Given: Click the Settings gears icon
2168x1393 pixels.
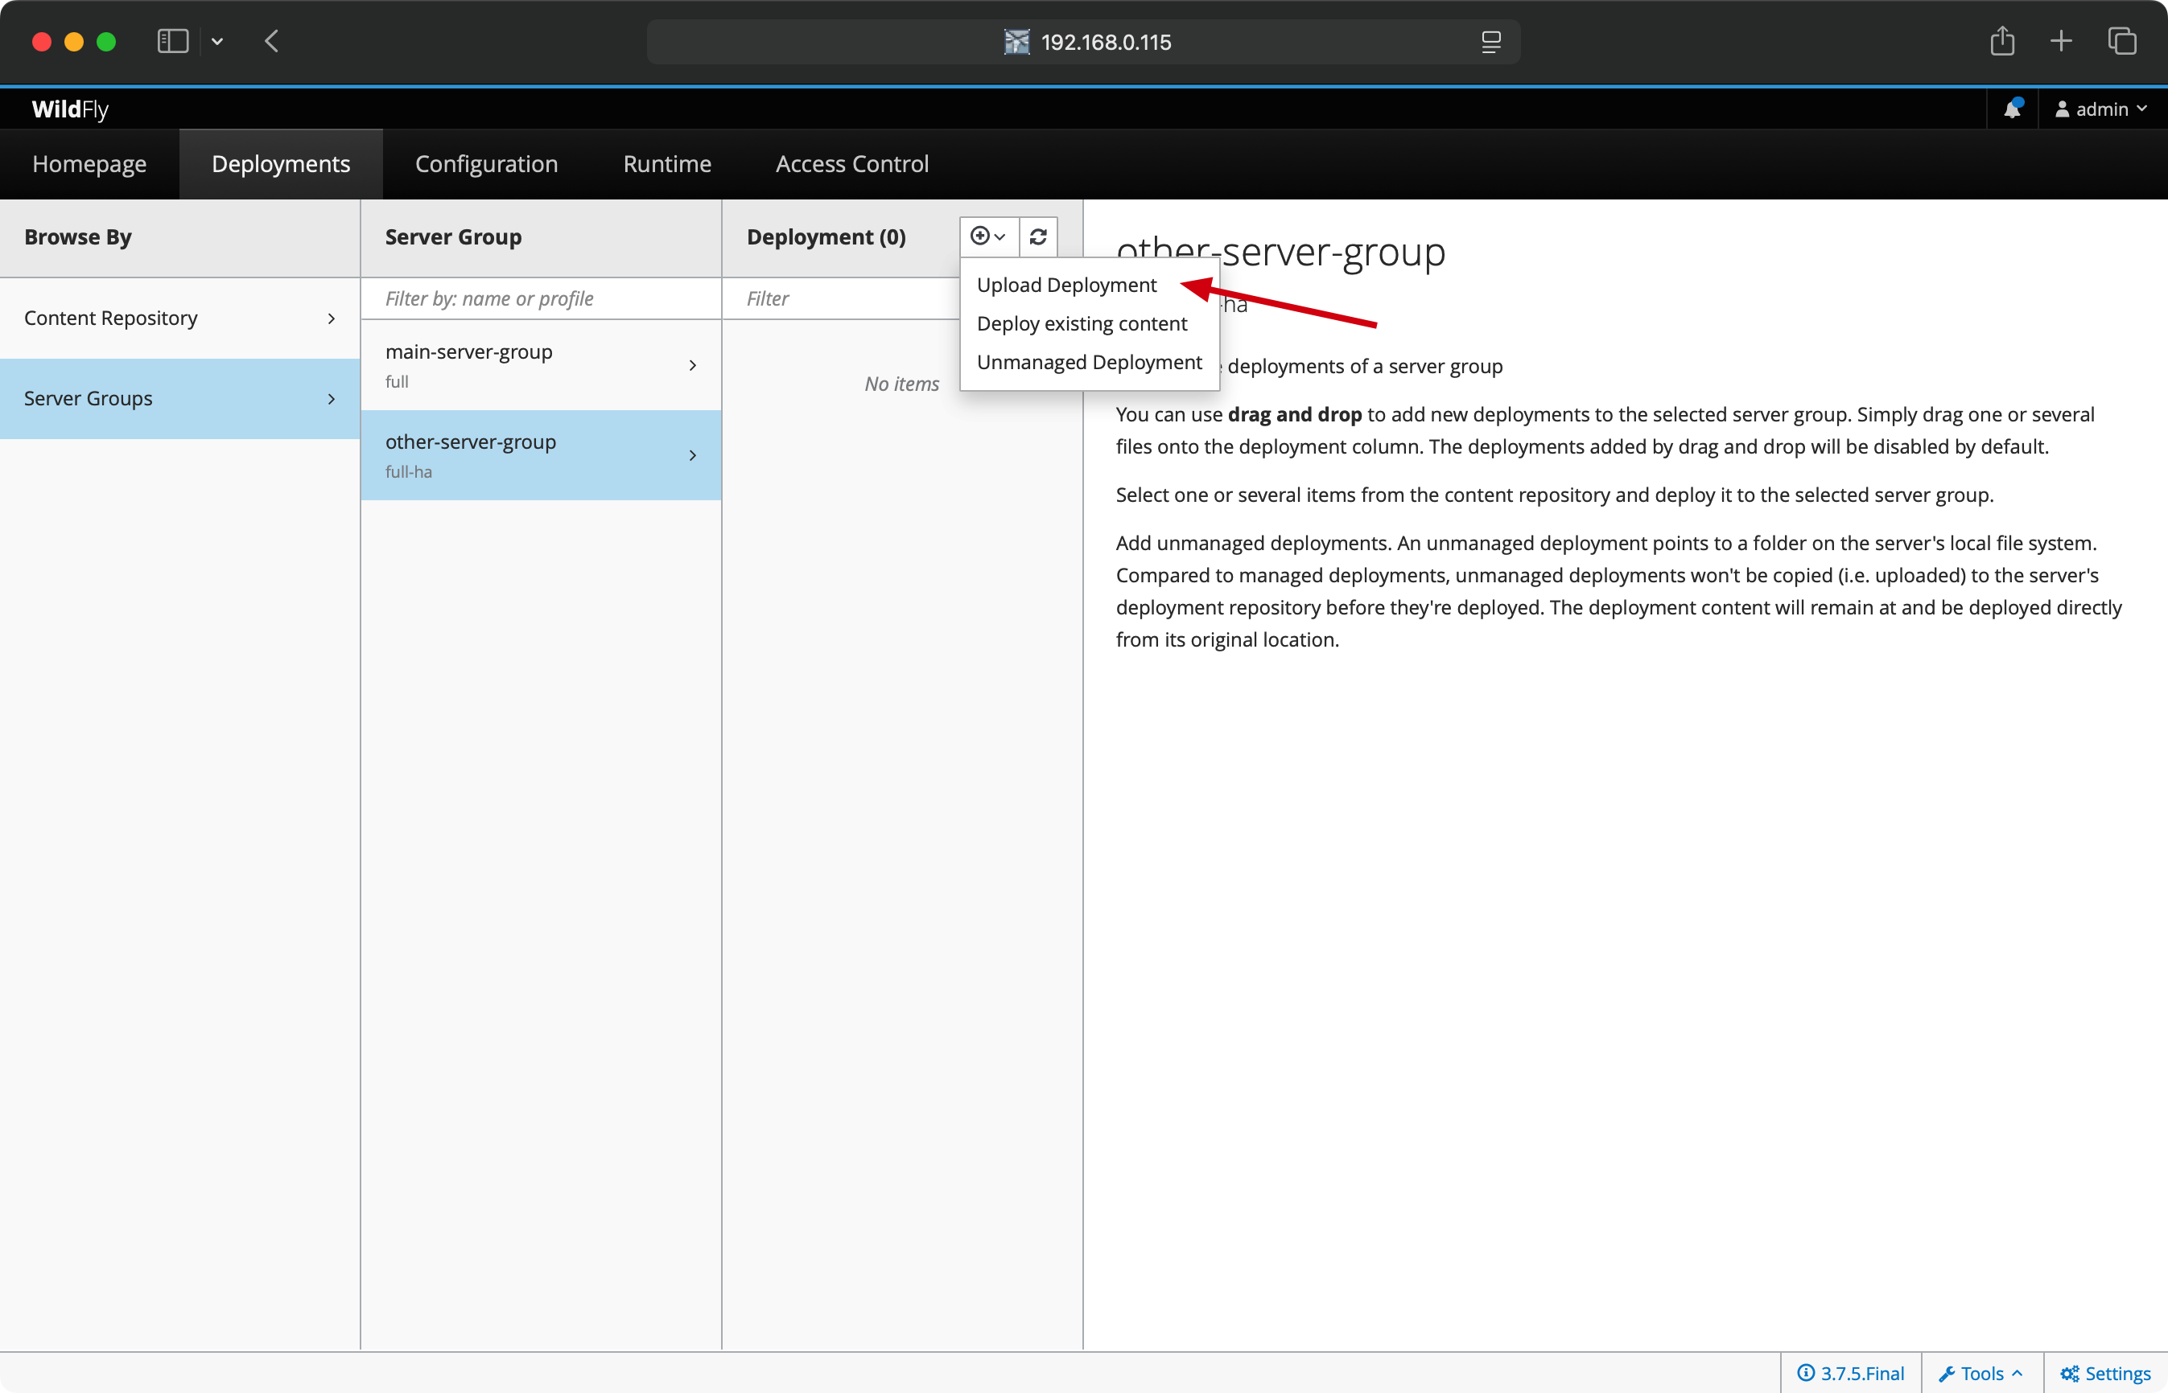Looking at the screenshot, I should coord(2069,1373).
